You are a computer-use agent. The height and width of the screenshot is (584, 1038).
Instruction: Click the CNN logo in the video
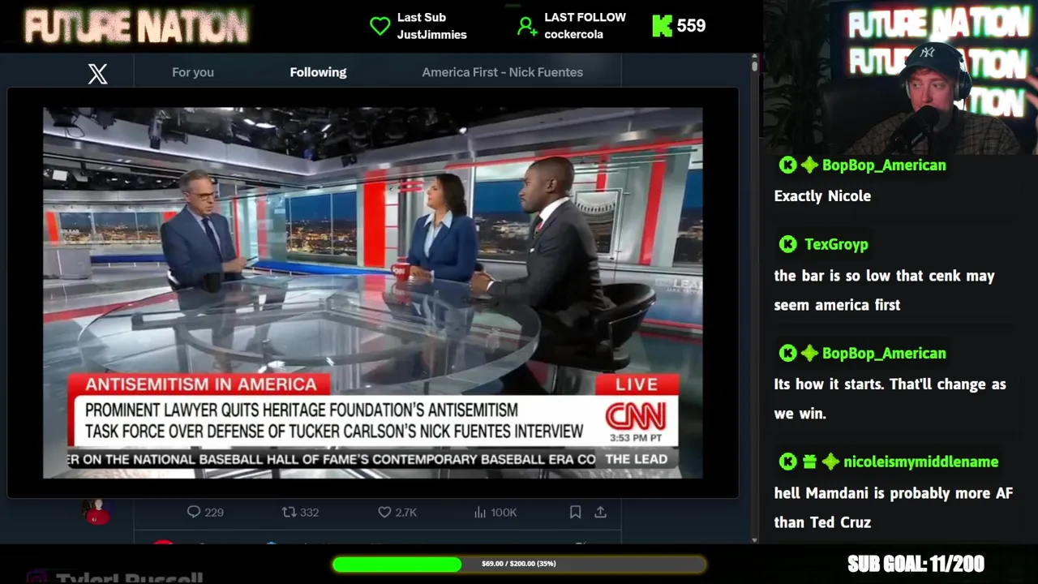[x=636, y=417]
